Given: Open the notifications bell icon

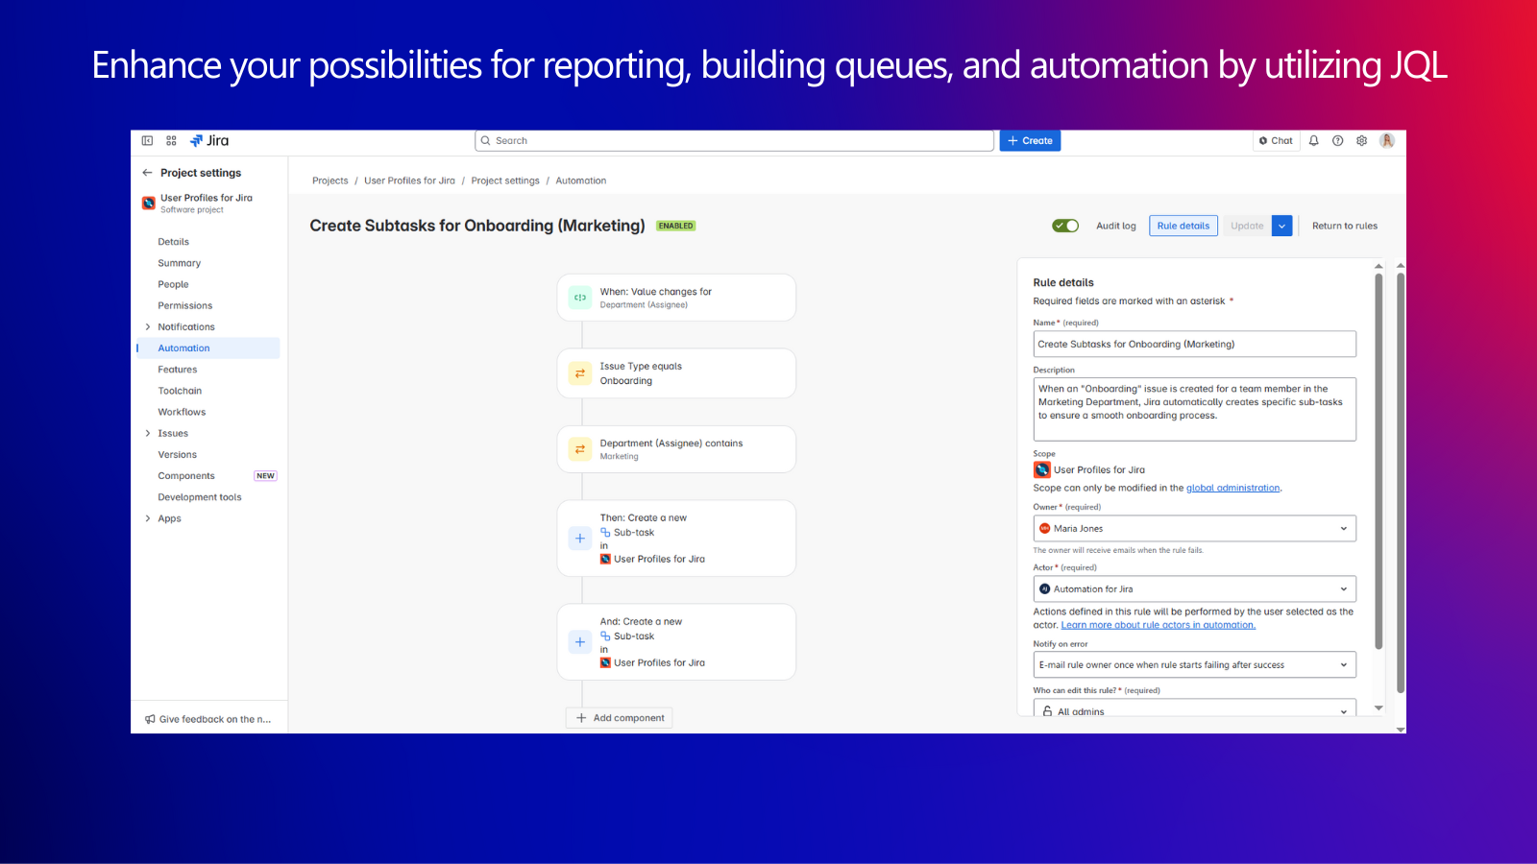Looking at the screenshot, I should click(x=1313, y=141).
